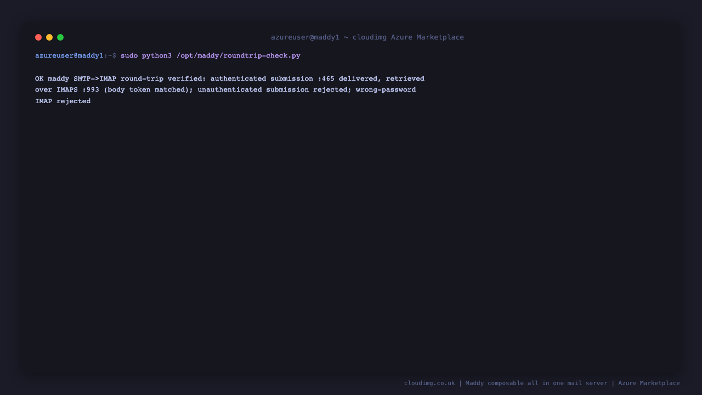
Task: Click the terminal title 'azureuser@maddy1 ~ cloudimg Azure Marketplace'
Action: [367, 37]
